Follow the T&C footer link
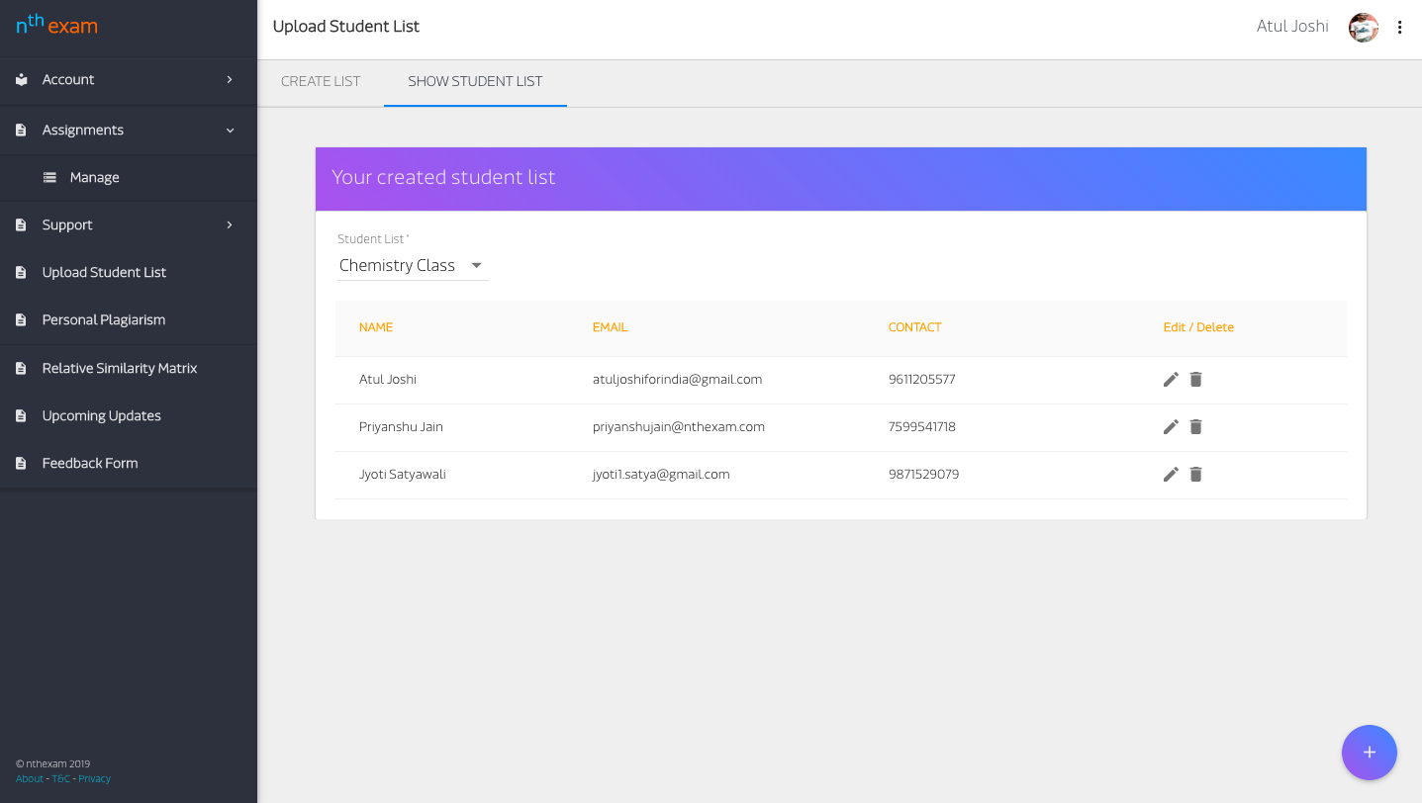This screenshot has width=1422, height=803. tap(60, 779)
